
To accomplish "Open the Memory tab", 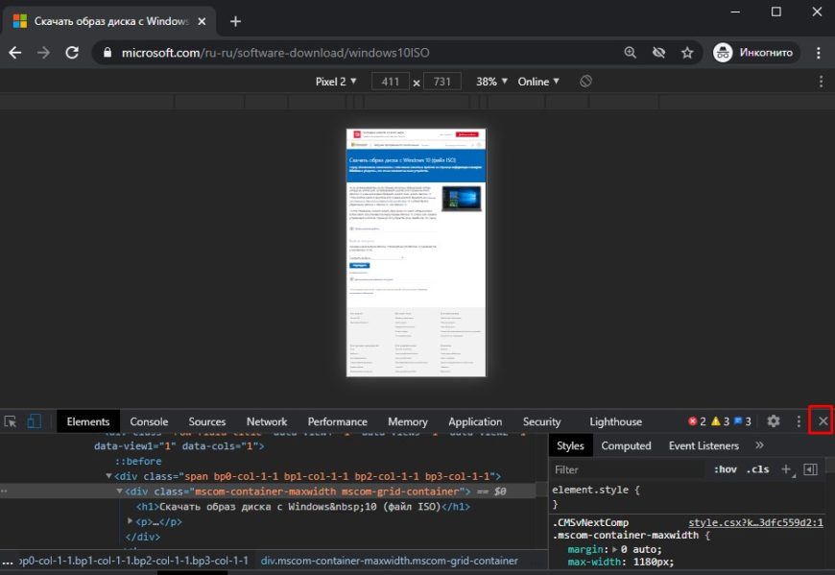I will coord(407,421).
